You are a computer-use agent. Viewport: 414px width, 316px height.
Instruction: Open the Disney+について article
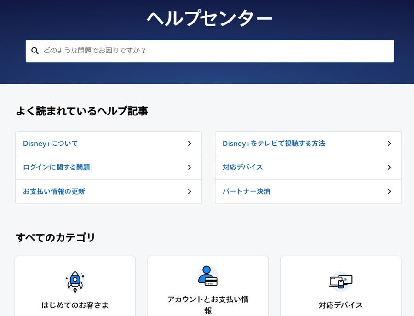pyautogui.click(x=109, y=144)
